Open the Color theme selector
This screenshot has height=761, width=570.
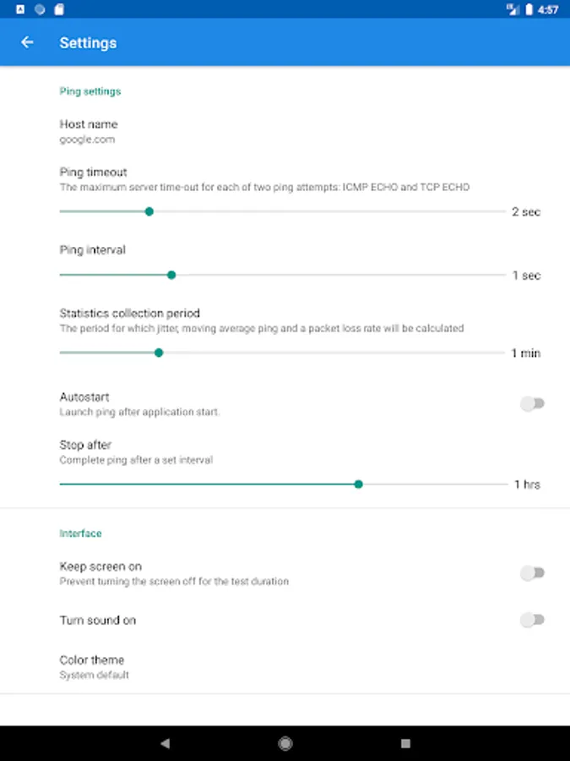pyautogui.click(x=92, y=666)
